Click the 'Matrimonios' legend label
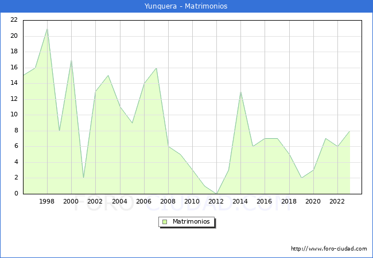Viewport: 373px width, 258px height. pyautogui.click(x=191, y=221)
